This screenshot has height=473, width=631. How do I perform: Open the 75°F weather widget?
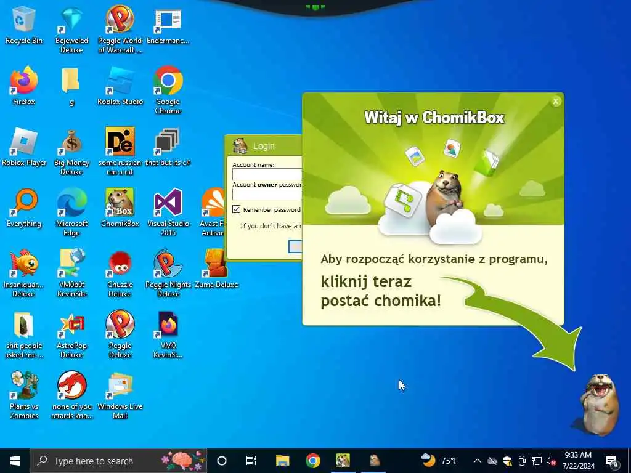(439, 461)
